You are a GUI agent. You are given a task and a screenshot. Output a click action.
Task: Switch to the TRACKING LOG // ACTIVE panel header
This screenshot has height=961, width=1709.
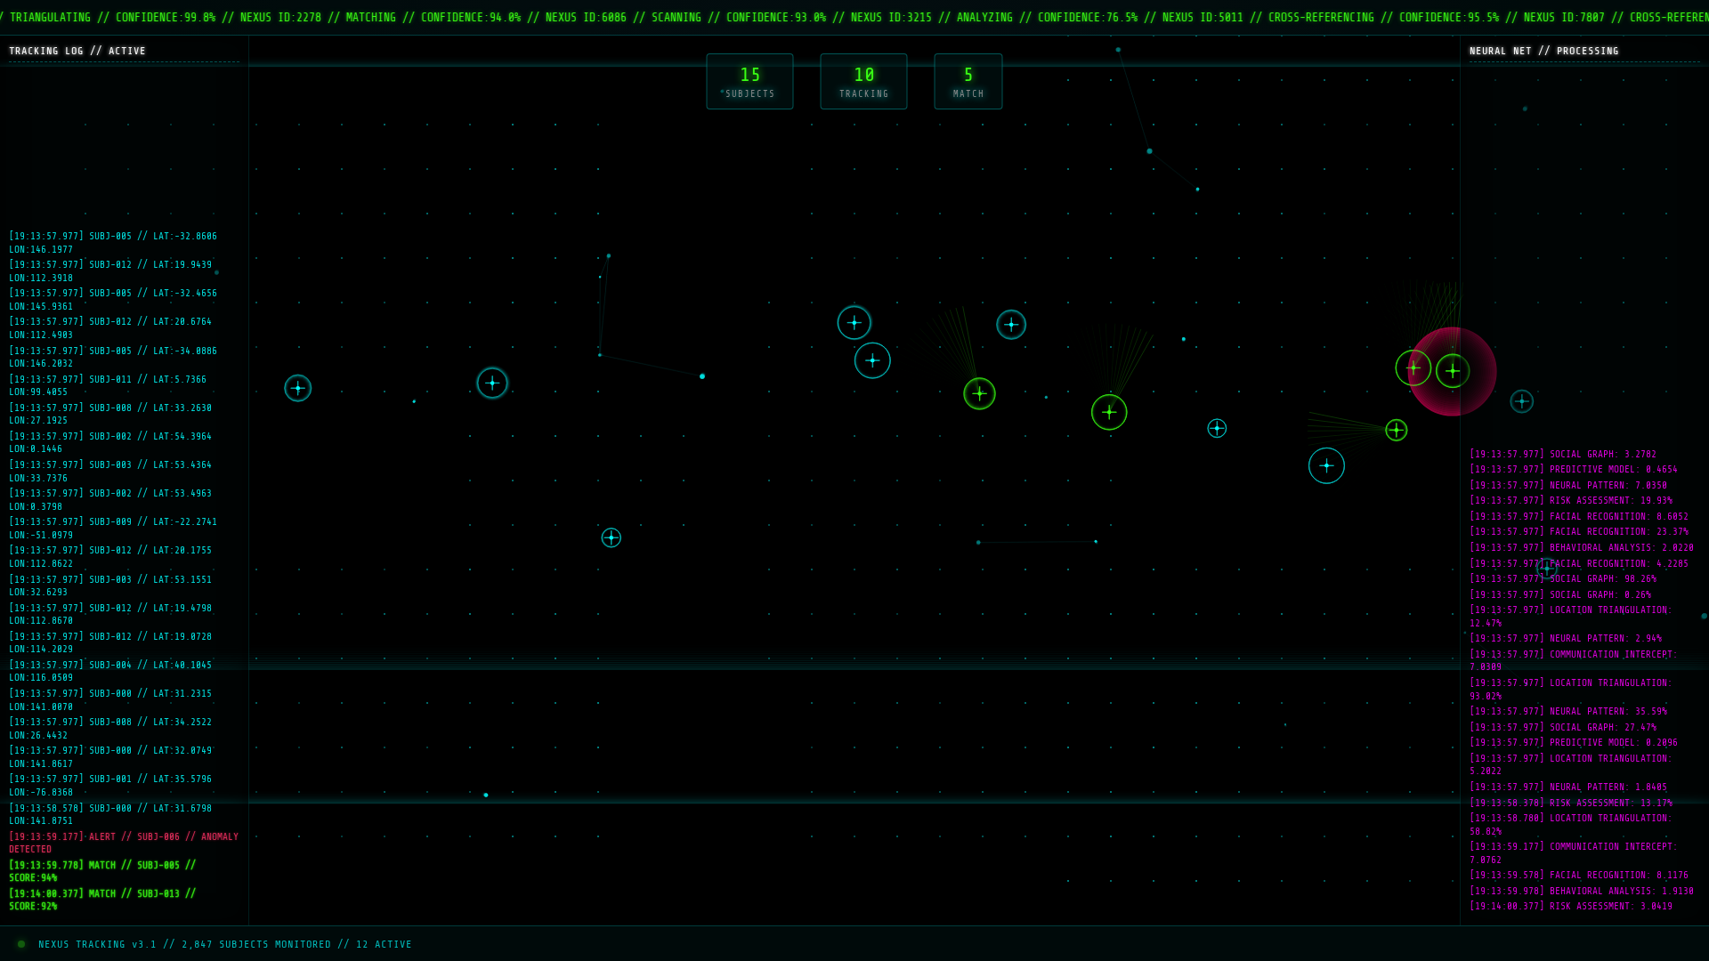[77, 51]
